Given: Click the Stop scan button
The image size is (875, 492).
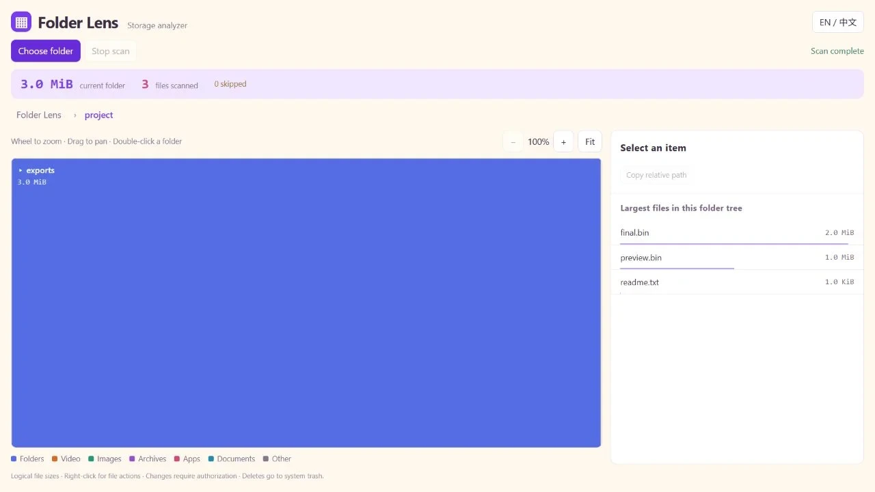Looking at the screenshot, I should point(110,51).
